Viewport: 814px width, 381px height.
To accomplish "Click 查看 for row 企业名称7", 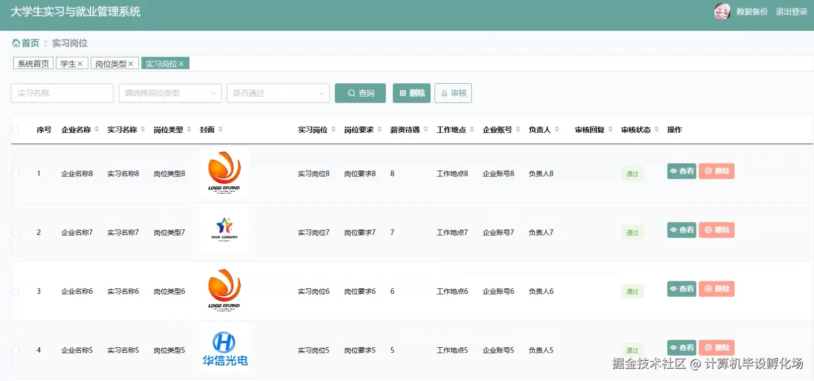I will [x=682, y=230].
